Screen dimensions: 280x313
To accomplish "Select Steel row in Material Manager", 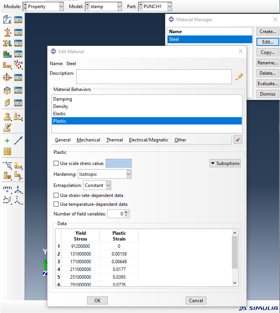I will coord(210,39).
